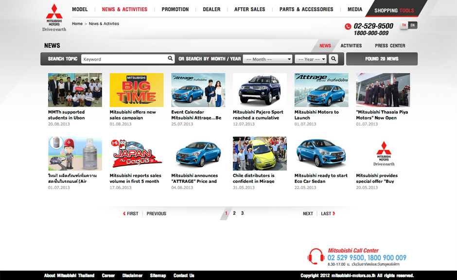This screenshot has width=457, height=280.
Task: Click the red arrow before FIRST
Action: coord(124,213)
